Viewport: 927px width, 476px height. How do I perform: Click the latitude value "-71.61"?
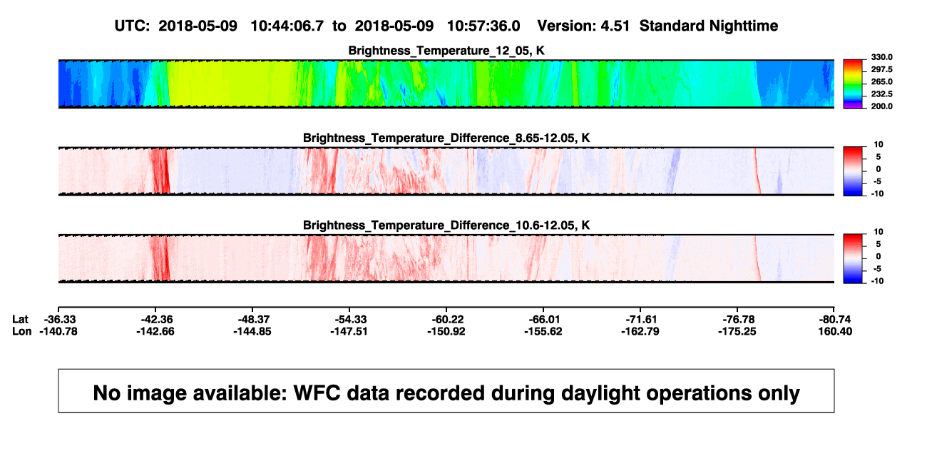point(641,319)
